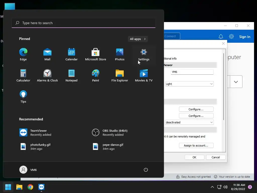The width and height of the screenshot is (257, 193).
Task: Cancel the TeamViewer options dialog
Action: click(x=216, y=157)
